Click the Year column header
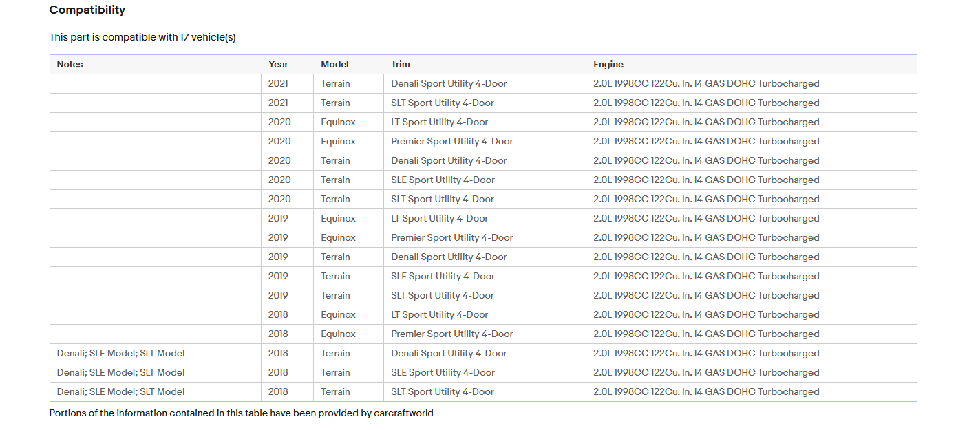The image size is (967, 430). 278,64
